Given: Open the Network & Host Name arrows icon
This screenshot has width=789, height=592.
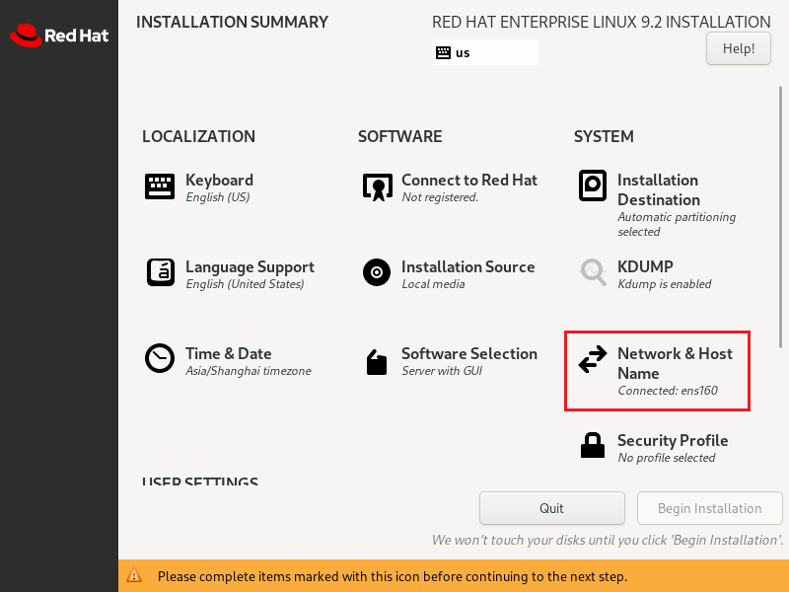Looking at the screenshot, I should pos(593,359).
